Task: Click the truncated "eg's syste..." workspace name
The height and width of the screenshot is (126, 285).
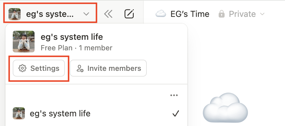Action: pyautogui.click(x=50, y=14)
